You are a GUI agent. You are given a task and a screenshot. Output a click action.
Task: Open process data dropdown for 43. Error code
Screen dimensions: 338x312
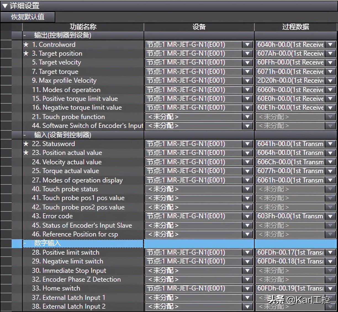click(x=330, y=216)
